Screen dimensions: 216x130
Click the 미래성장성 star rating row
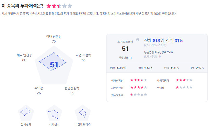tap(139, 80)
